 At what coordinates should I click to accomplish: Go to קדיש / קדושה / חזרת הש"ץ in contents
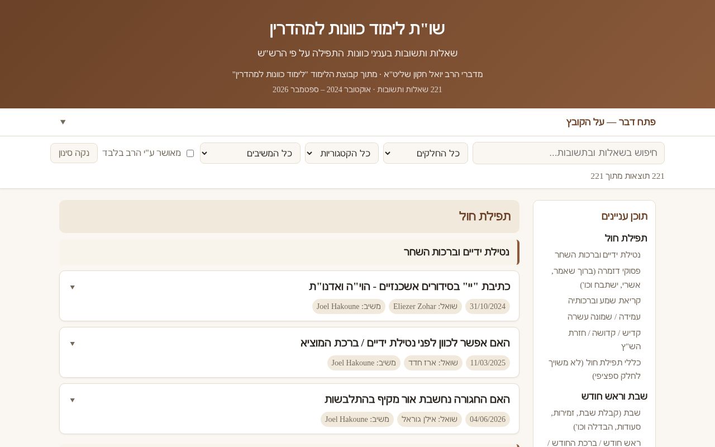coord(604,340)
